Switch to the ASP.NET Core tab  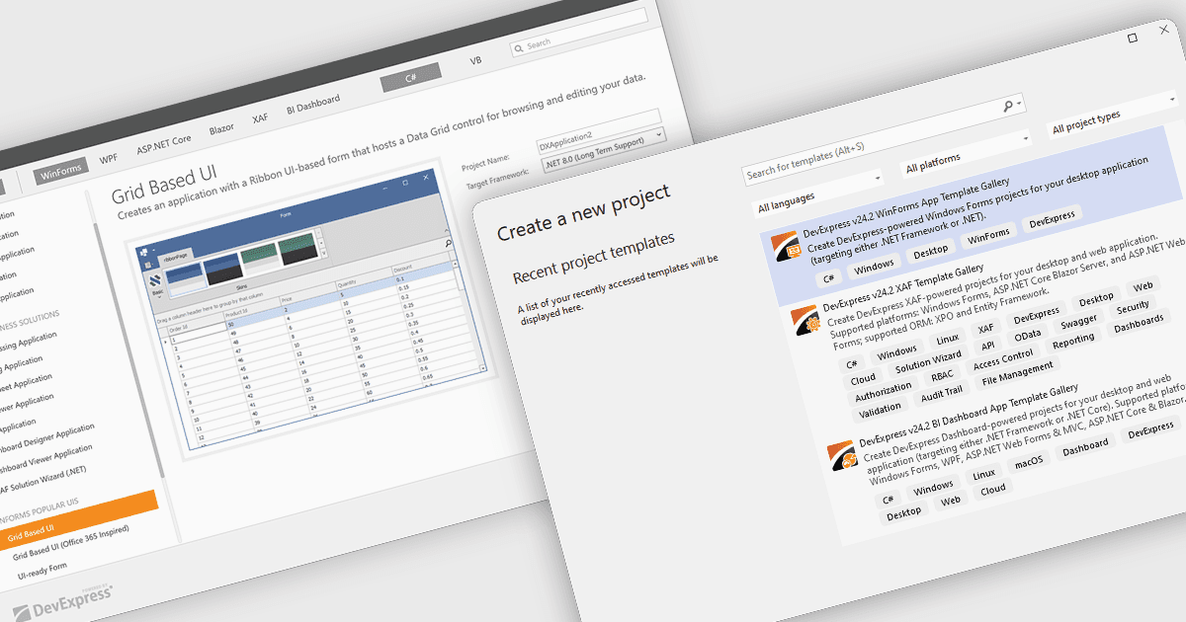(164, 144)
